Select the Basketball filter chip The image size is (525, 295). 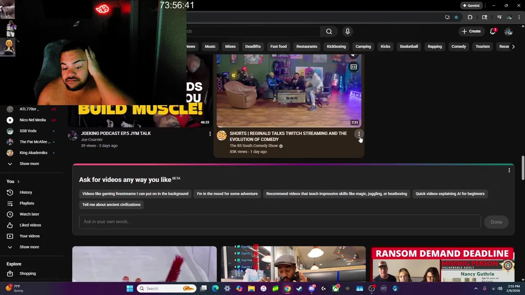click(x=409, y=47)
